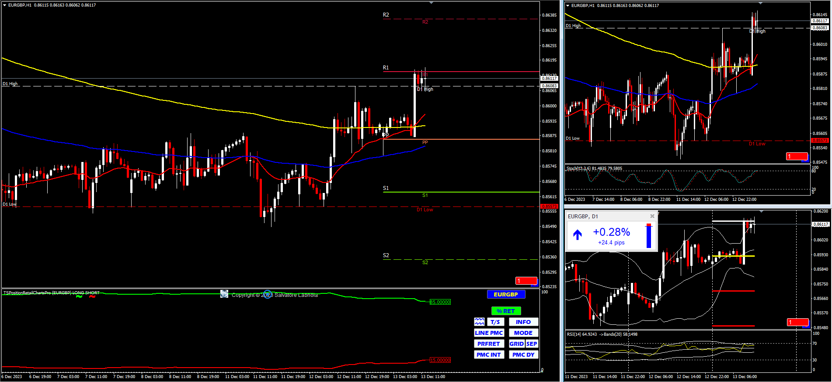Click the red wave icon near LONG SHORT label
This screenshot has width=832, height=382.
click(x=92, y=296)
